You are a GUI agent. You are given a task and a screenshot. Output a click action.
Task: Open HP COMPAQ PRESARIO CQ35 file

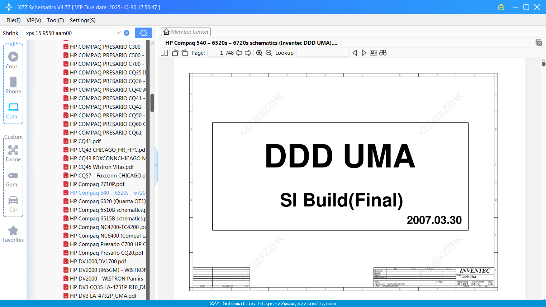click(104, 72)
